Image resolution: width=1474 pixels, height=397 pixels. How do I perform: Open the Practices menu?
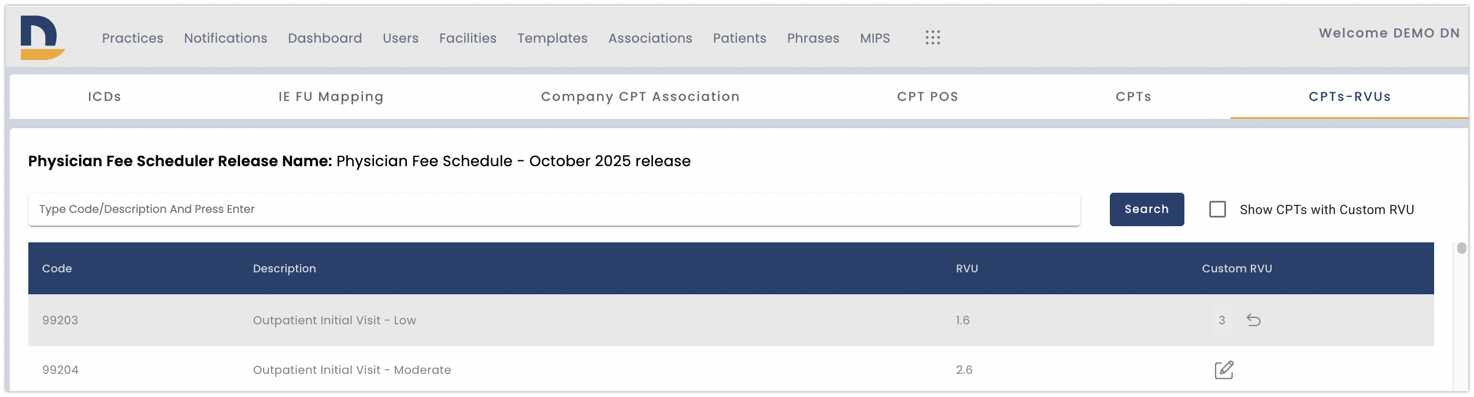click(x=132, y=38)
